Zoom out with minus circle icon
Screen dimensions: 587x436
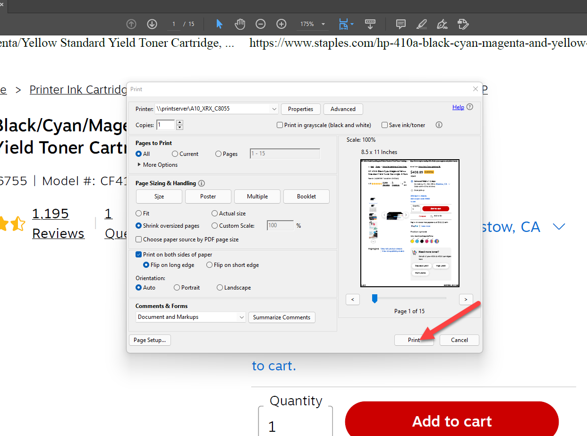(x=261, y=24)
